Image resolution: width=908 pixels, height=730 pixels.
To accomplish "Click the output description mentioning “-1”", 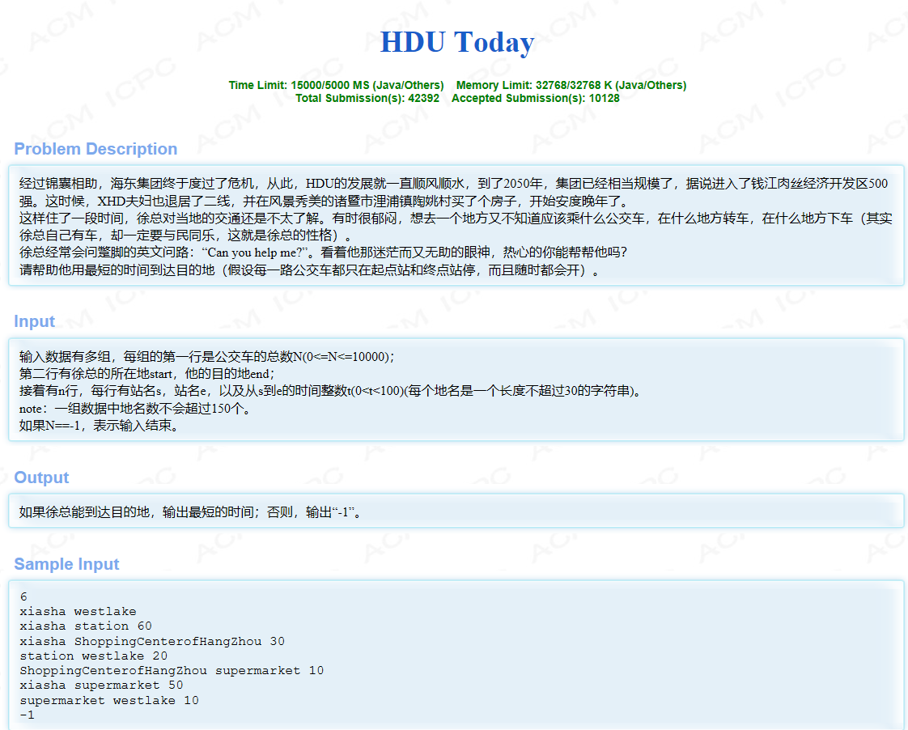I will (x=191, y=512).
